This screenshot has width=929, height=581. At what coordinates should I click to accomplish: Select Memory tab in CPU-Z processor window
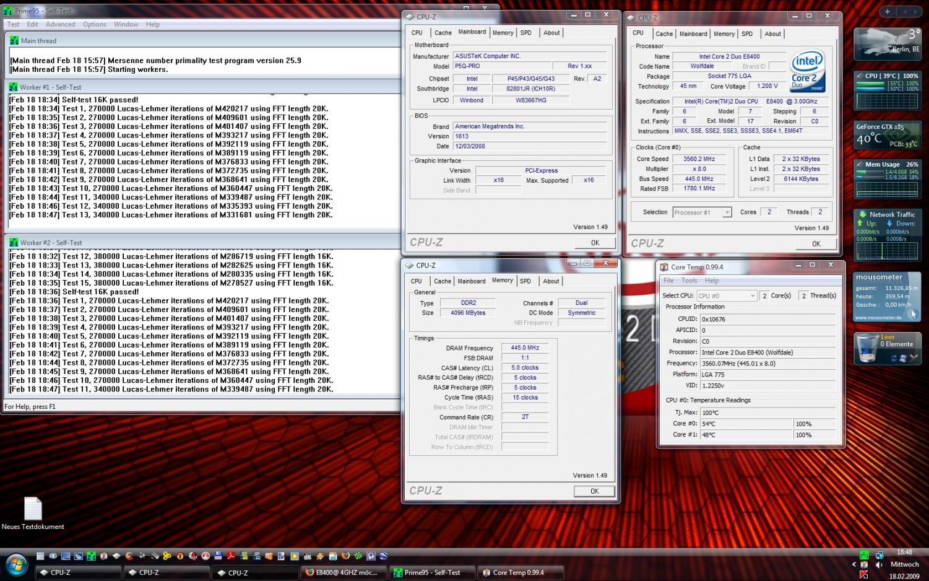pos(724,34)
